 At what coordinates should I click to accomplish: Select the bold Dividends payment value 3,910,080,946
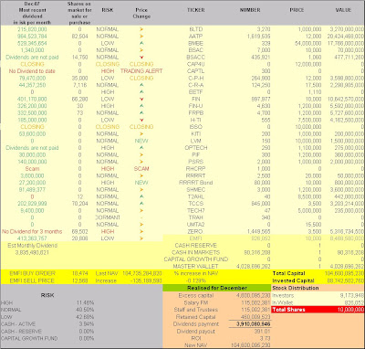coord(253,324)
